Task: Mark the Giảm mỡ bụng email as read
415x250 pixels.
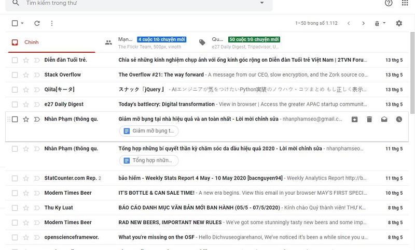Action: (384, 120)
